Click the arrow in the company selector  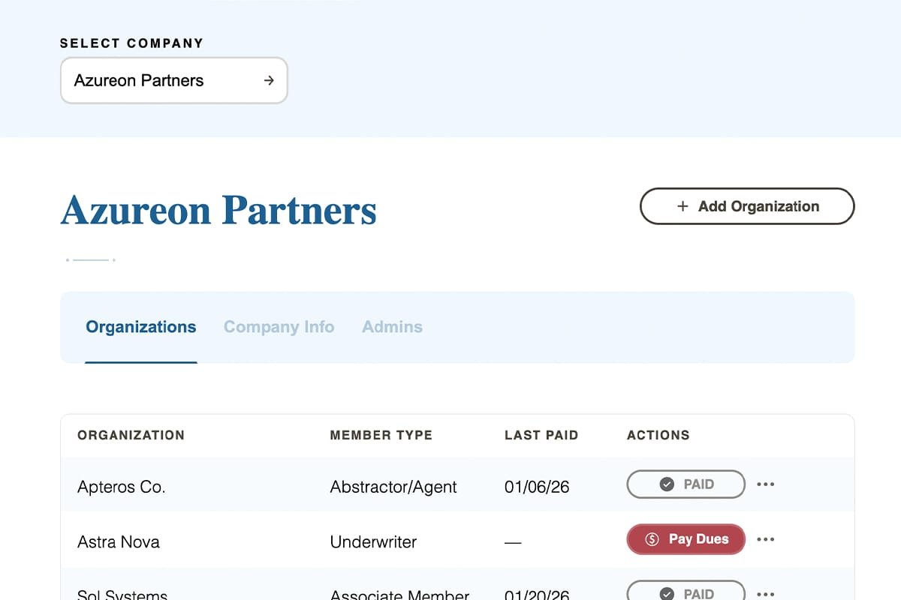[269, 80]
